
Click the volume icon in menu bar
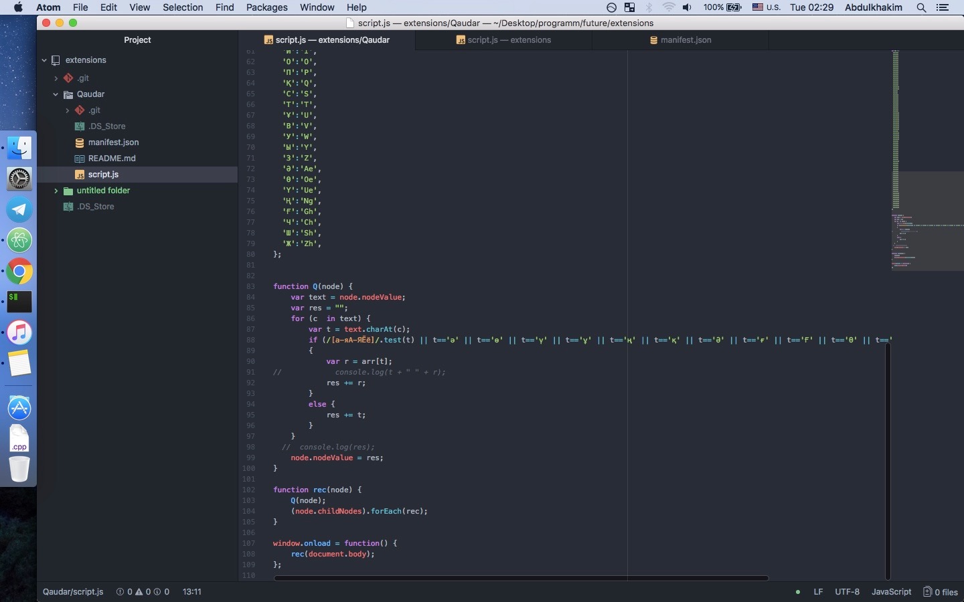[x=688, y=7]
